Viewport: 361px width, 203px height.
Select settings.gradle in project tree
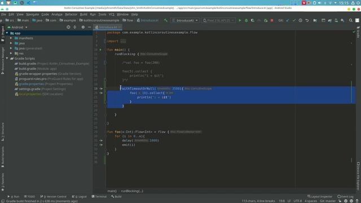tap(40, 89)
